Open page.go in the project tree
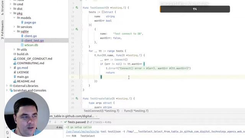Image resolution: width=245 pixels, height=138 pixels. pyautogui.click(x=30, y=22)
